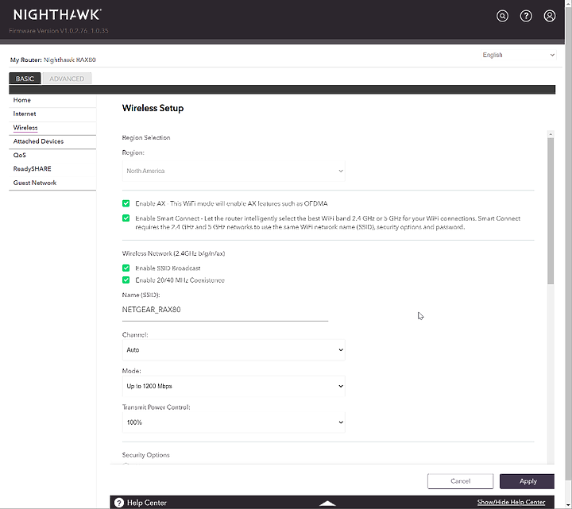Select Guest Network in the sidebar
The width and height of the screenshot is (572, 509).
35,183
